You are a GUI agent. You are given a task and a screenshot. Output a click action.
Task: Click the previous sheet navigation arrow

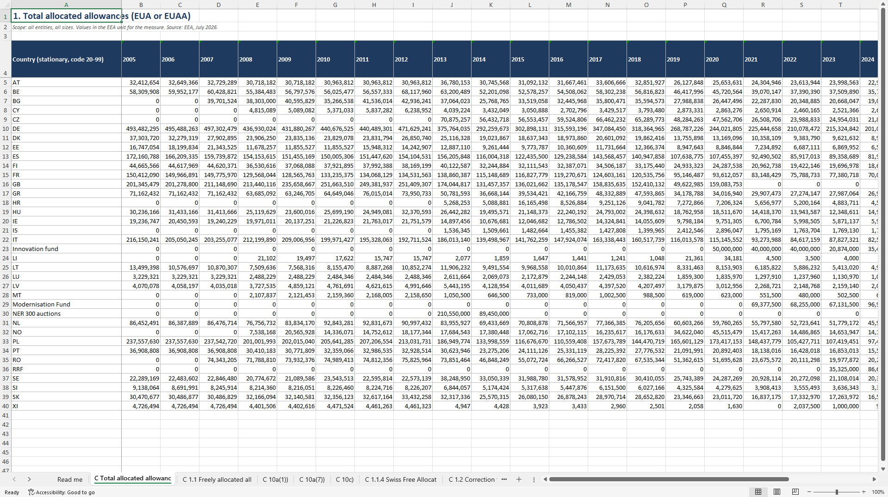(14, 479)
